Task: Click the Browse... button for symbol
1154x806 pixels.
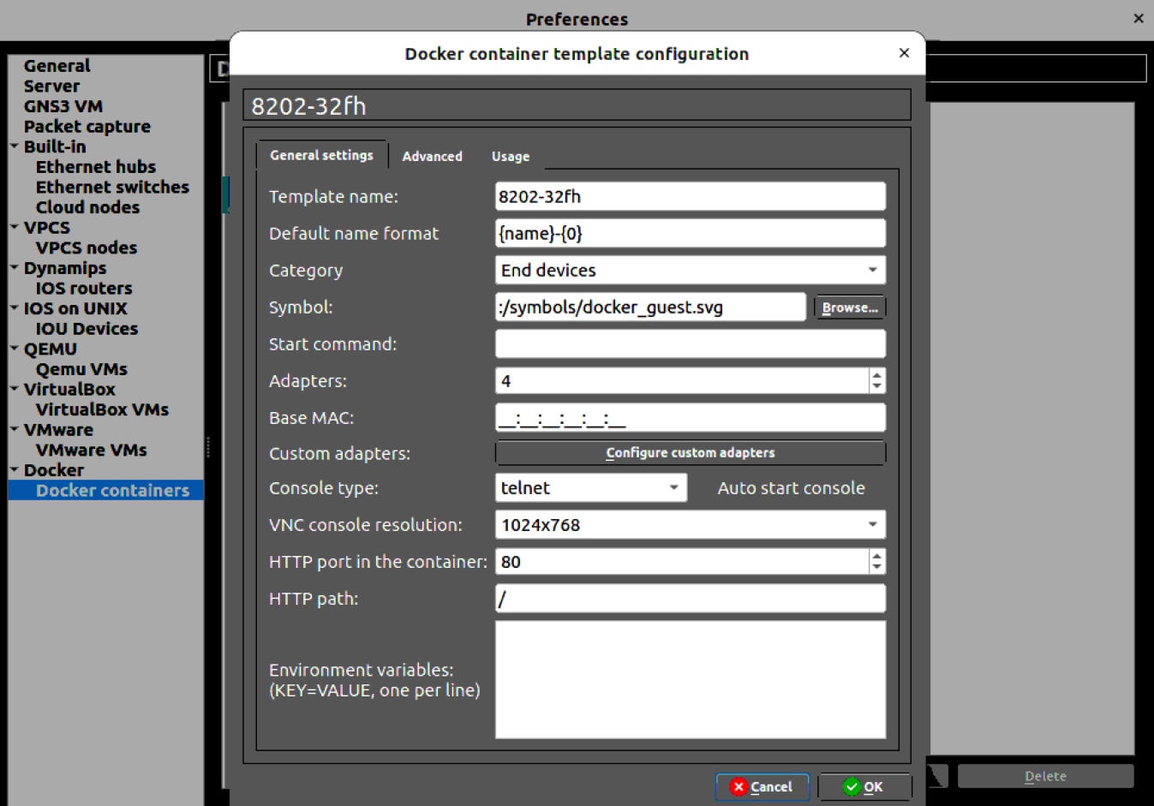Action: pos(850,307)
